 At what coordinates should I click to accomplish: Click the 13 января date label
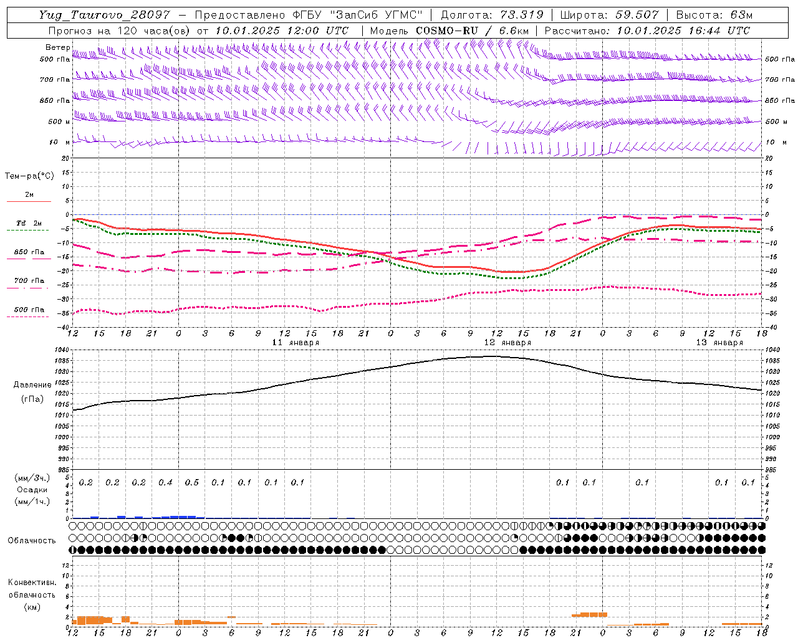click(x=720, y=343)
